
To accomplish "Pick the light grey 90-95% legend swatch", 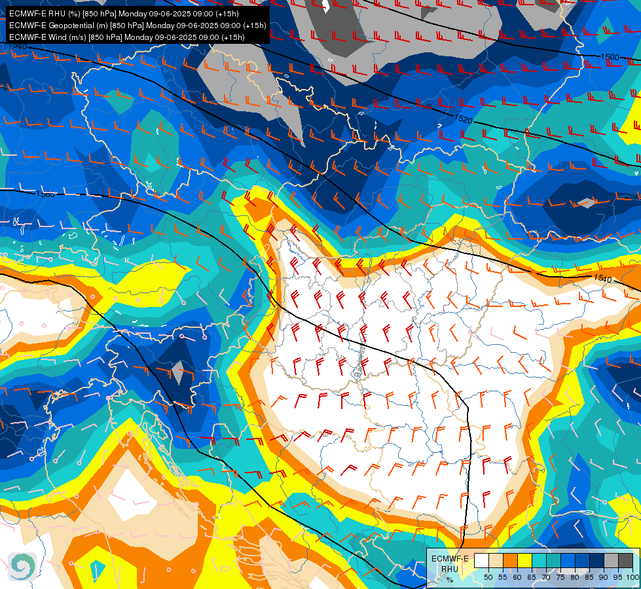I will point(611,561).
